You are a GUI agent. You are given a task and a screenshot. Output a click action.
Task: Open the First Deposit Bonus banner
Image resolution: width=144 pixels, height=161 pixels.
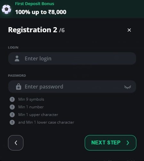tap(72, 9)
